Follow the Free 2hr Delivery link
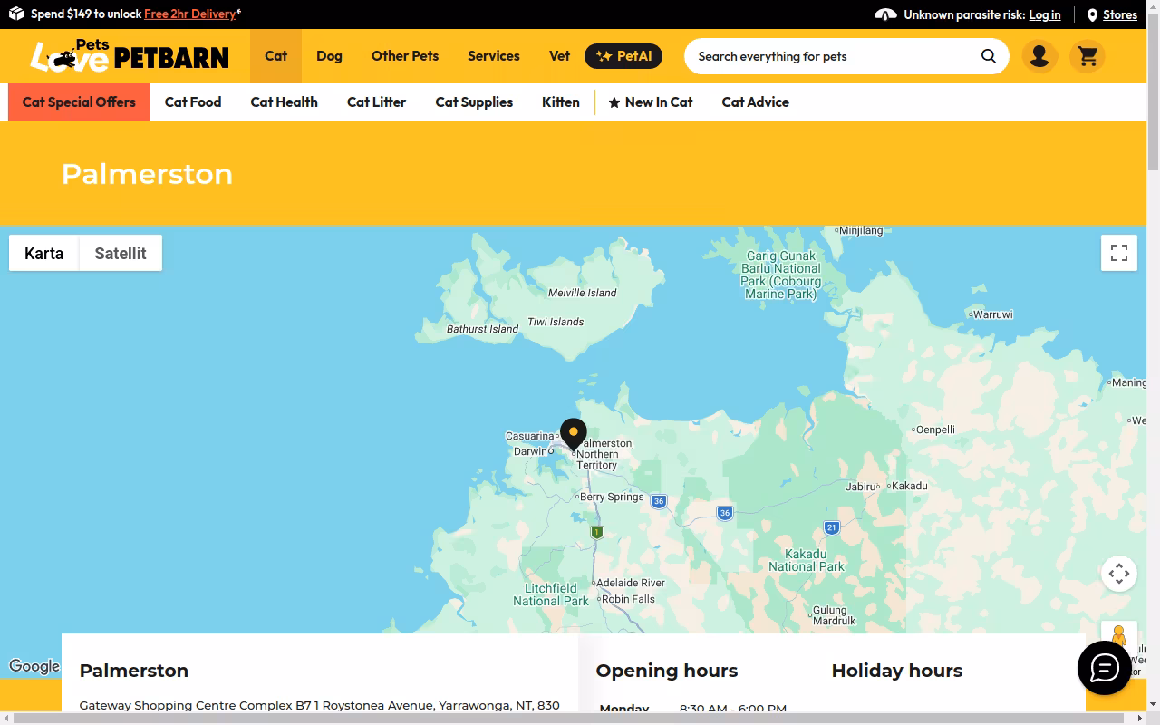The height and width of the screenshot is (725, 1160). tap(190, 14)
